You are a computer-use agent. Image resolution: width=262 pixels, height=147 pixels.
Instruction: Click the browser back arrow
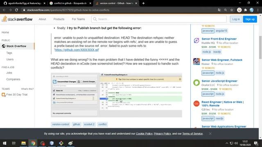(x=4, y=10)
